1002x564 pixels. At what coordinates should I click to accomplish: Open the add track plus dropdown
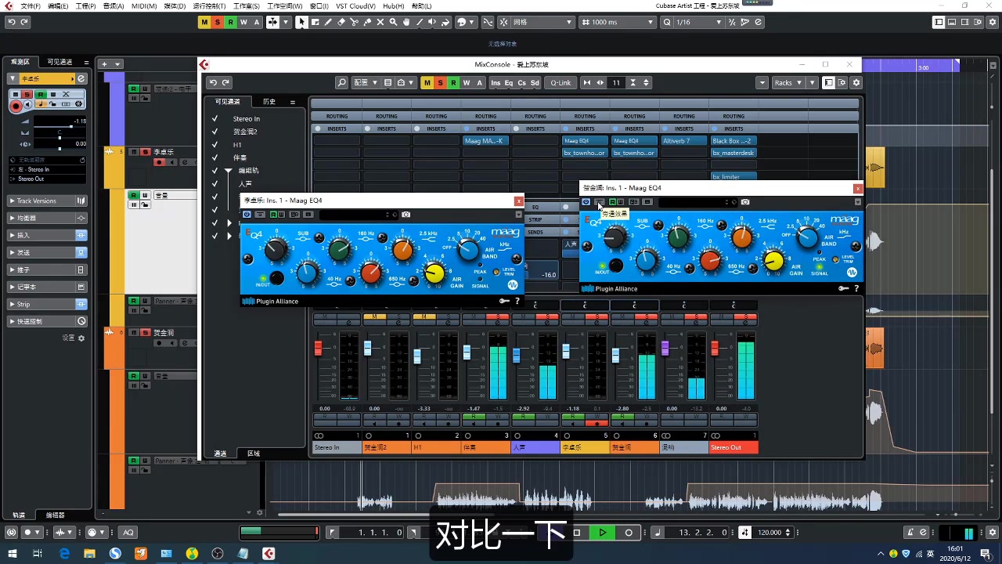[110, 63]
